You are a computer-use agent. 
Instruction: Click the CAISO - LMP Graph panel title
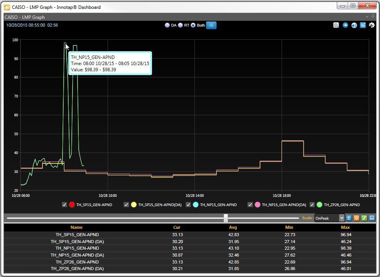[x=25, y=17]
